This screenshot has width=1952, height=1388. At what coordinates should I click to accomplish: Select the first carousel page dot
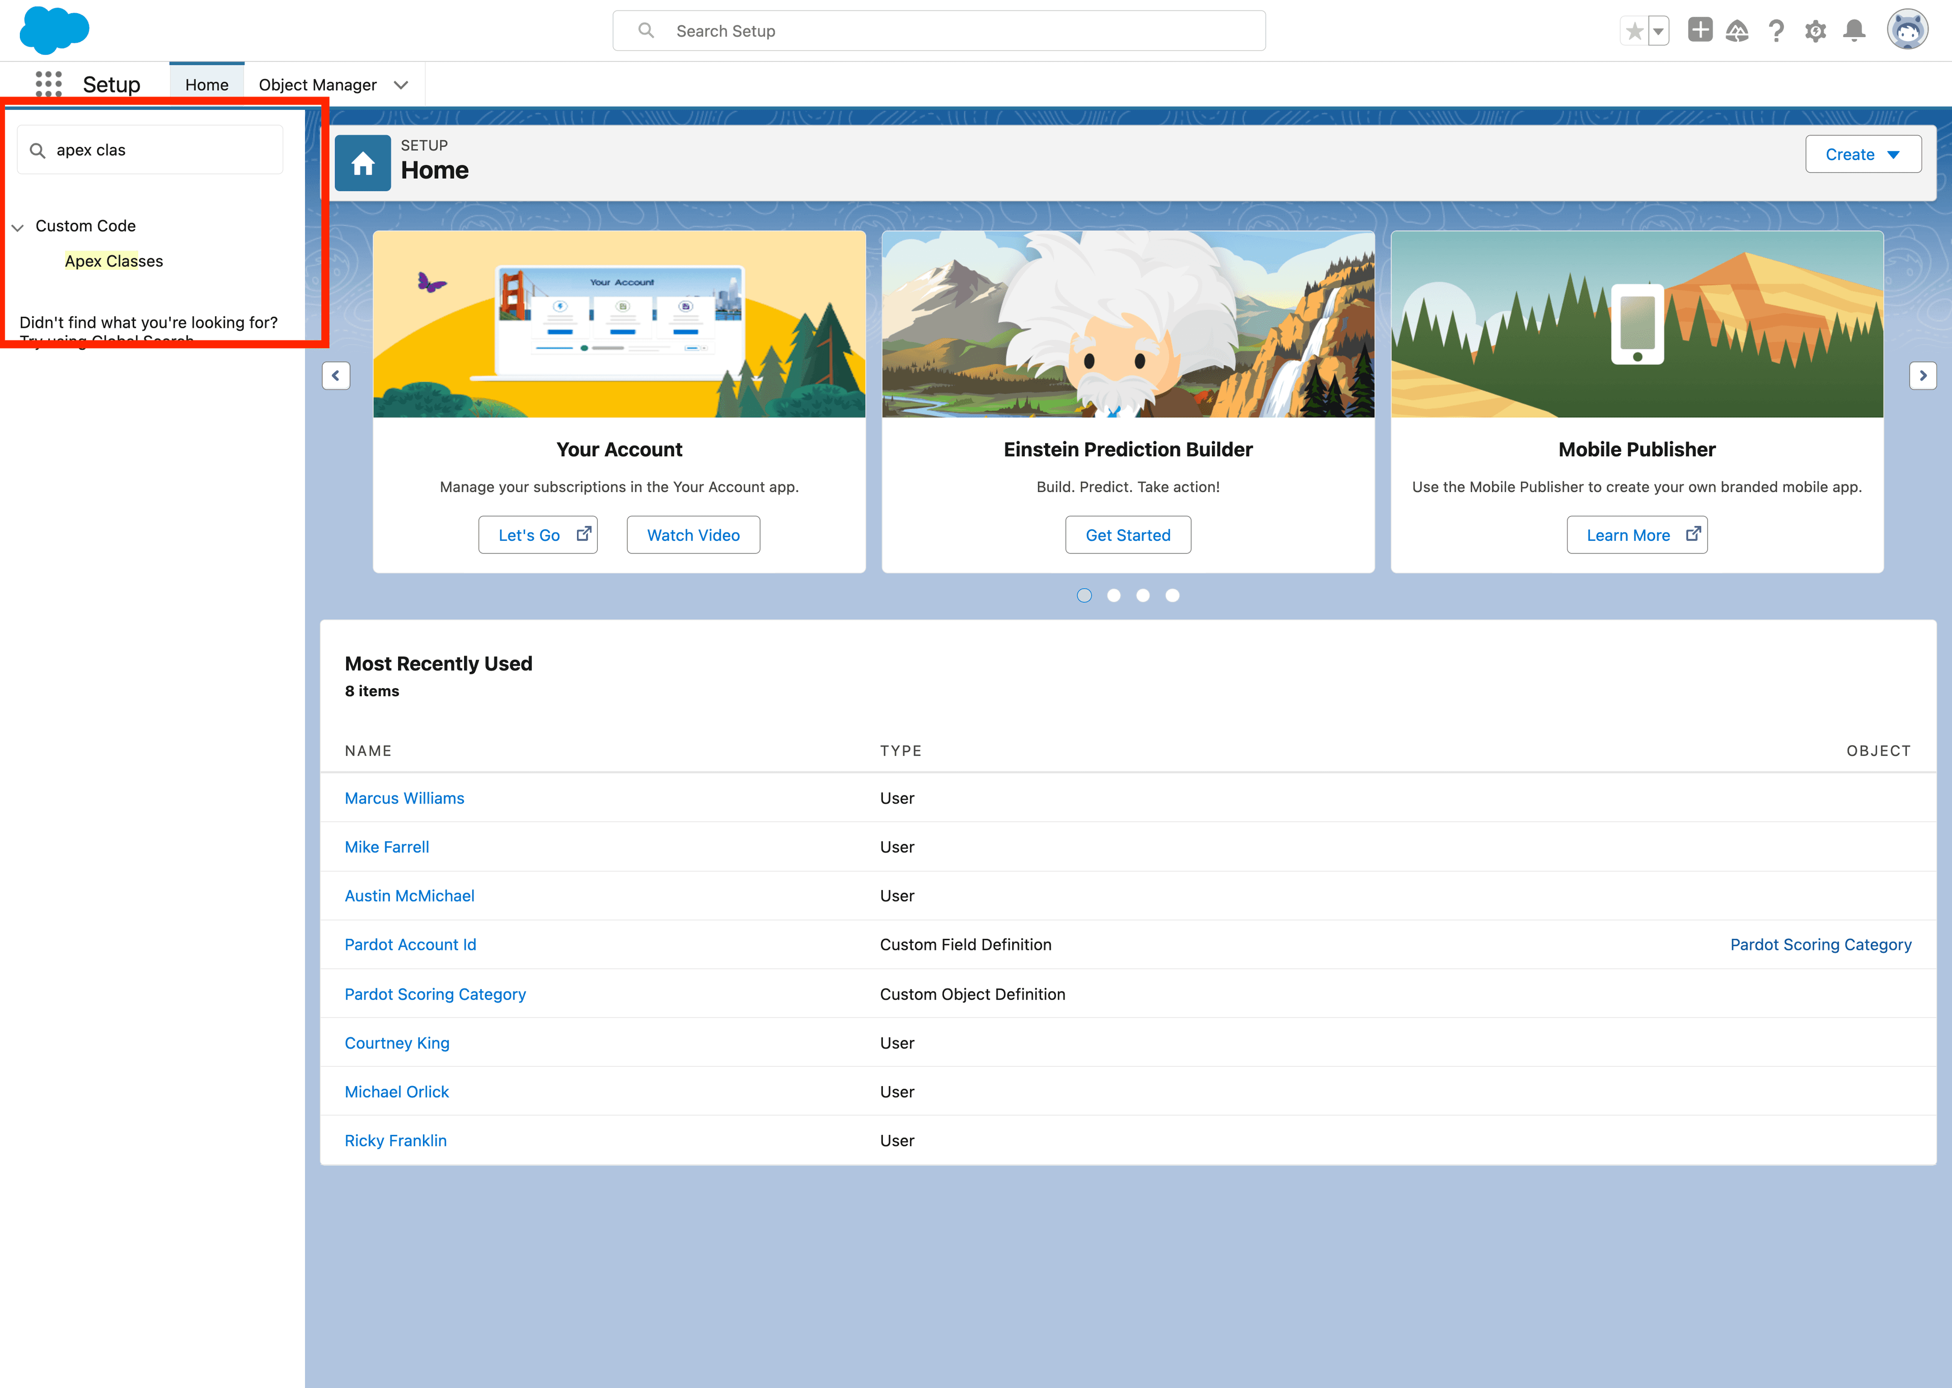[1085, 596]
